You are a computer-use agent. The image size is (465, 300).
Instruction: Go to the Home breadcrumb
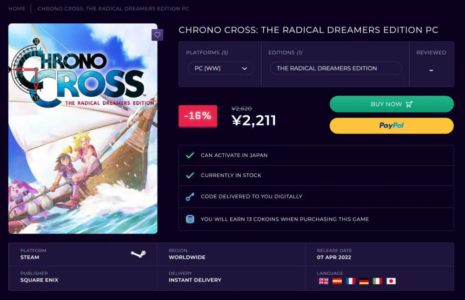(17, 8)
